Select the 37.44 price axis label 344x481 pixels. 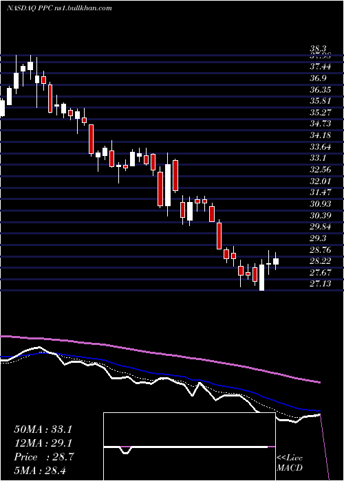click(320, 67)
